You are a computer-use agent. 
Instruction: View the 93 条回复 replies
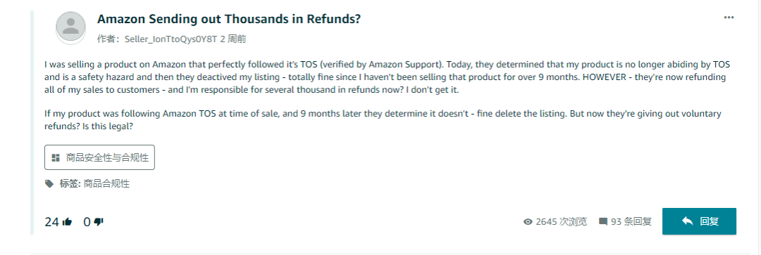point(631,221)
